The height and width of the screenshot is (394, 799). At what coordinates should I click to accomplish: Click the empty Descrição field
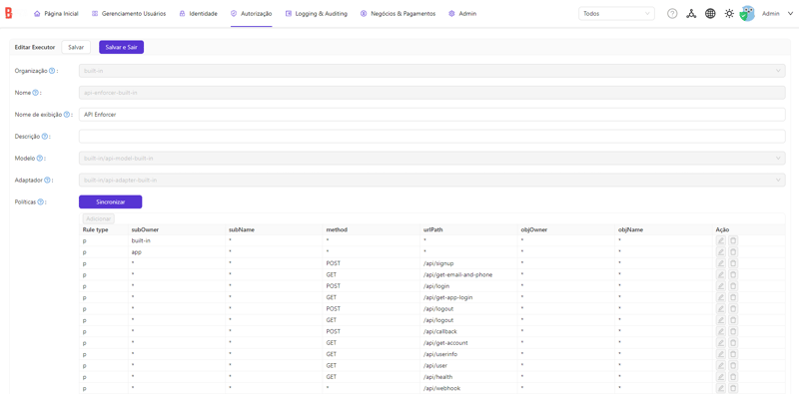[x=432, y=137]
